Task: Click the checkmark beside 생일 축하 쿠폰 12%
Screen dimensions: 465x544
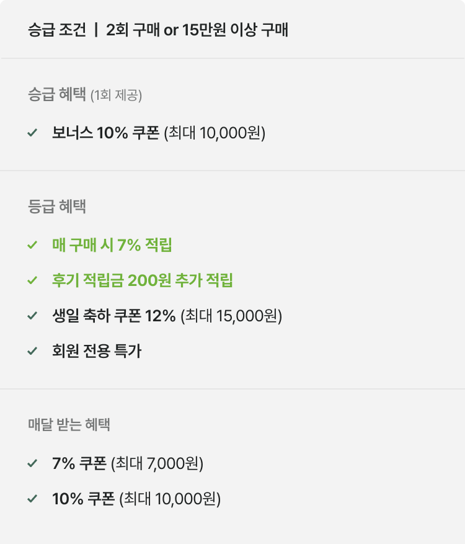Action: coord(33,316)
